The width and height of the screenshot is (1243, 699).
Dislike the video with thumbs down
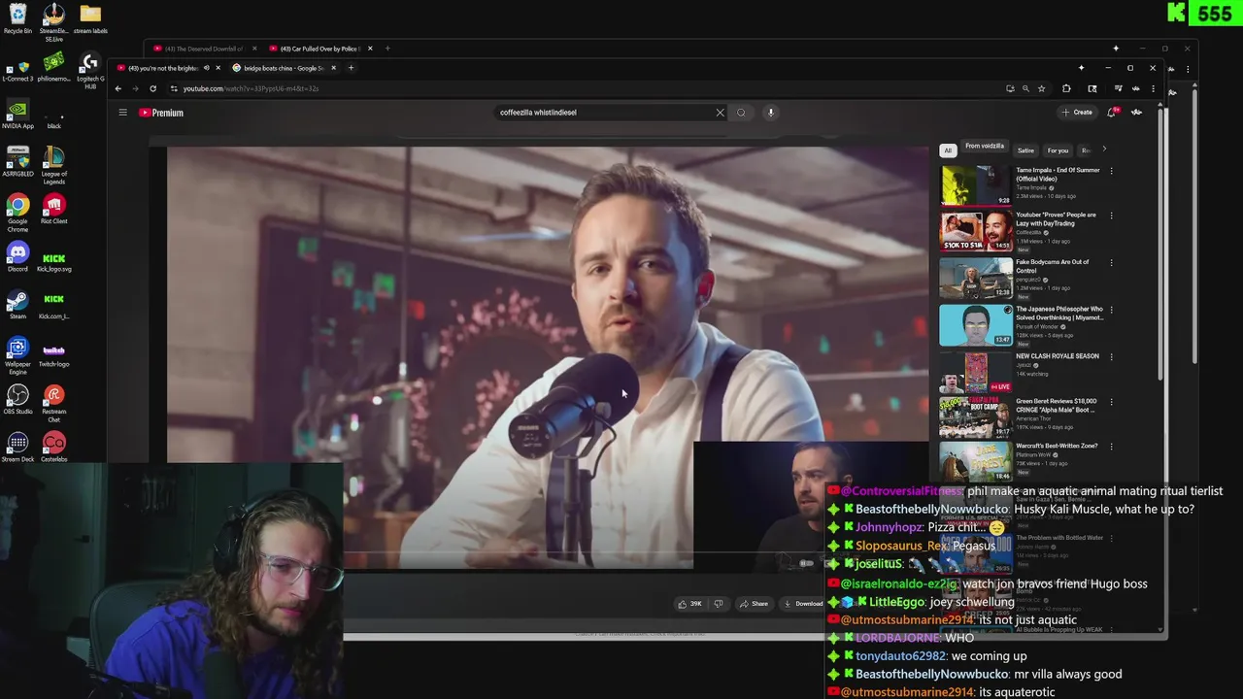tap(719, 604)
